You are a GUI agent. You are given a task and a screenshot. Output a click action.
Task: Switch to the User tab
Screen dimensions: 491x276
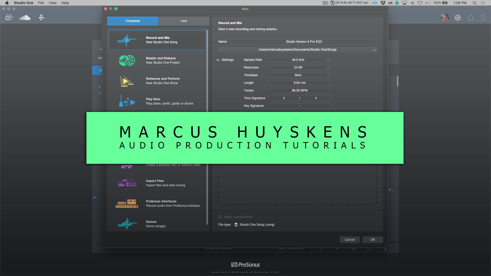[184, 21]
